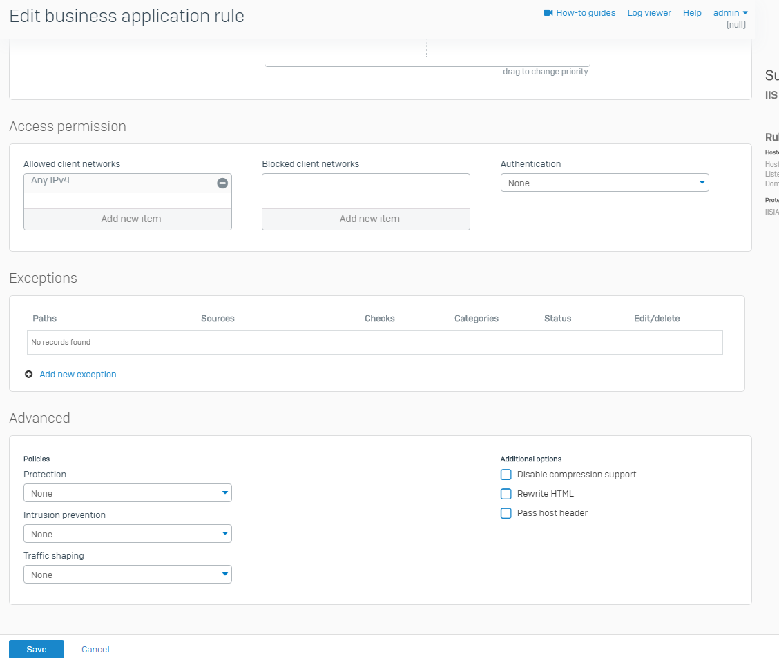Click the Categories column header
Image resolution: width=779 pixels, height=658 pixels.
tap(477, 319)
